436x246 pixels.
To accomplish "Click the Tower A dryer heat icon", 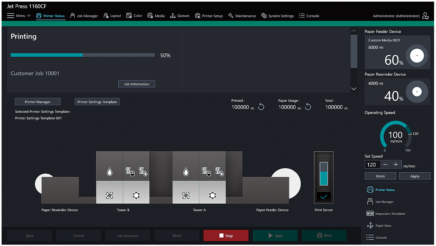I will pos(213,172).
